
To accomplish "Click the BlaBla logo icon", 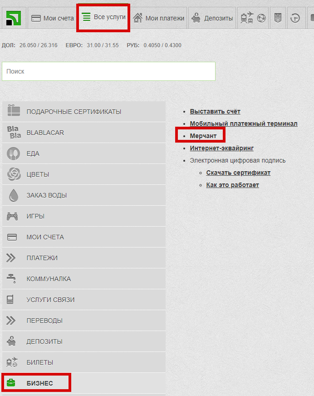I will tap(14, 133).
